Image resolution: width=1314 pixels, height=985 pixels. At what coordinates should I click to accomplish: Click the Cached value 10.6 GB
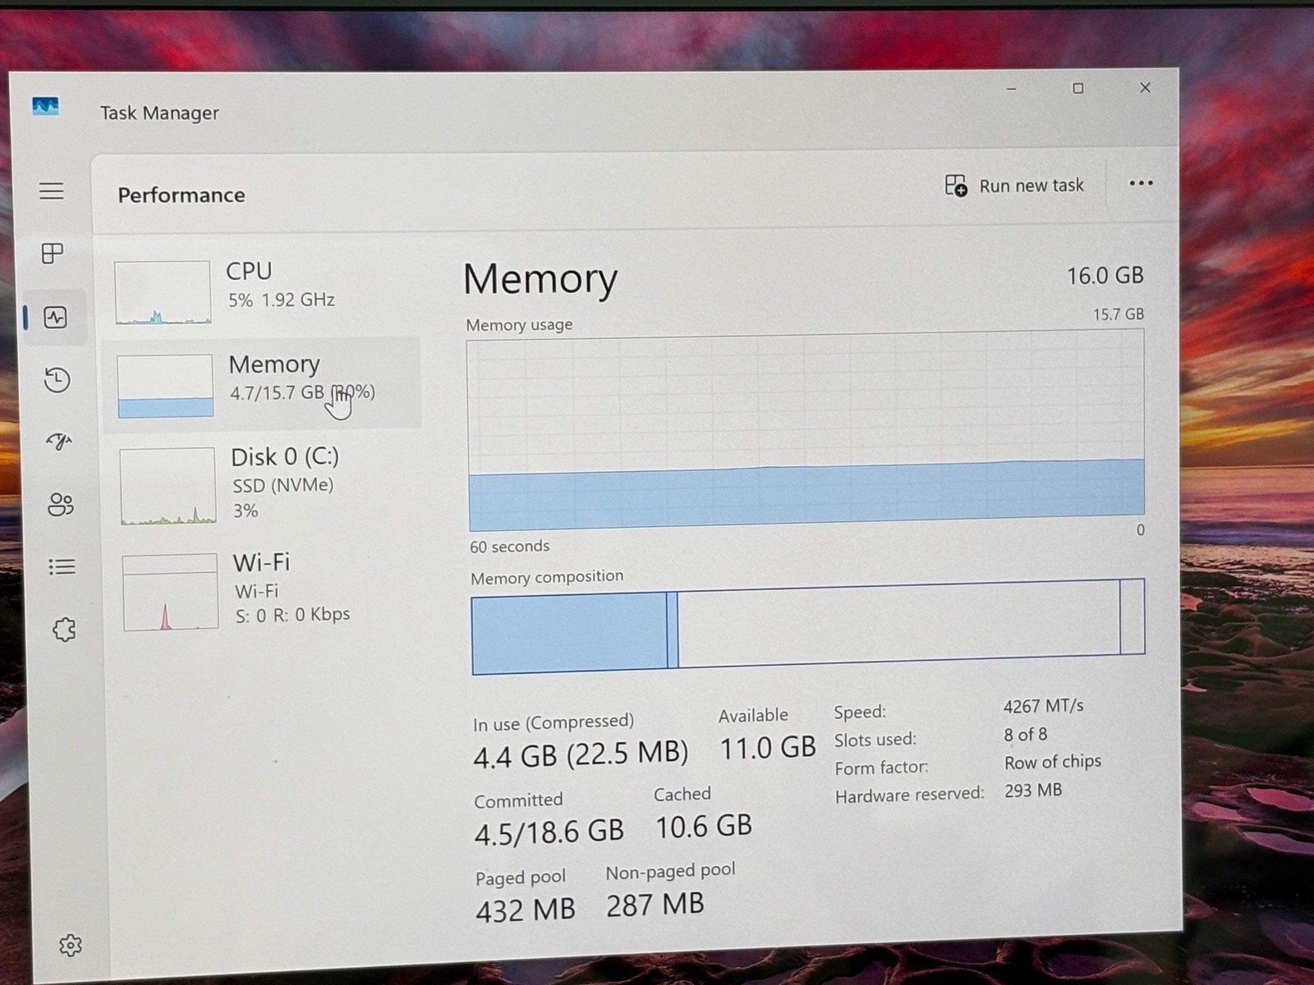click(704, 827)
